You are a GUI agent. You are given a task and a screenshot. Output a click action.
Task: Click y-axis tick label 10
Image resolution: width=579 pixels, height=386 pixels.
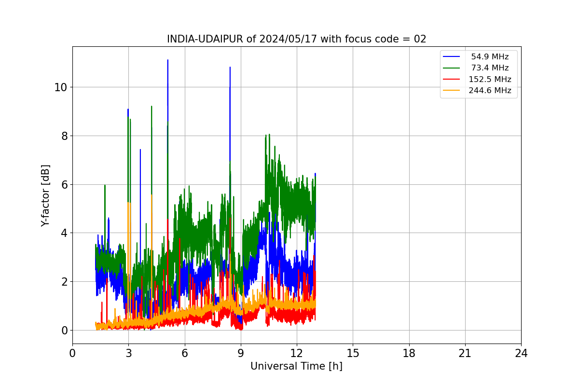61,87
